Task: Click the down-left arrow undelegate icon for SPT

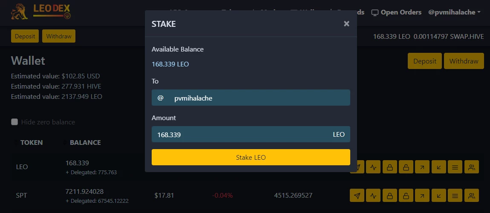Action: [x=439, y=196]
